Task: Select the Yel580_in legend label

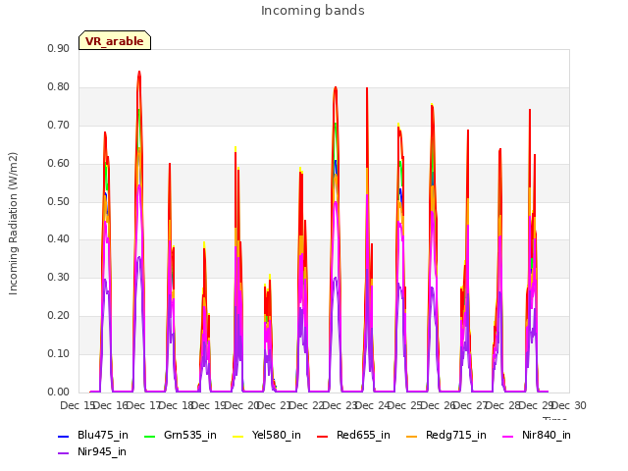Action: [x=277, y=435]
